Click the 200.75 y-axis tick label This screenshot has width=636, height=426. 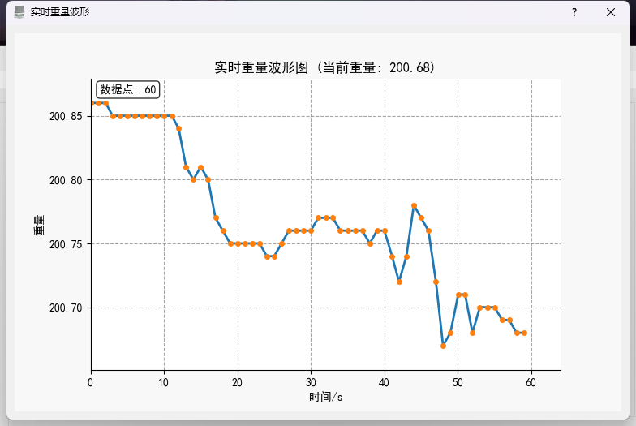[x=67, y=244]
